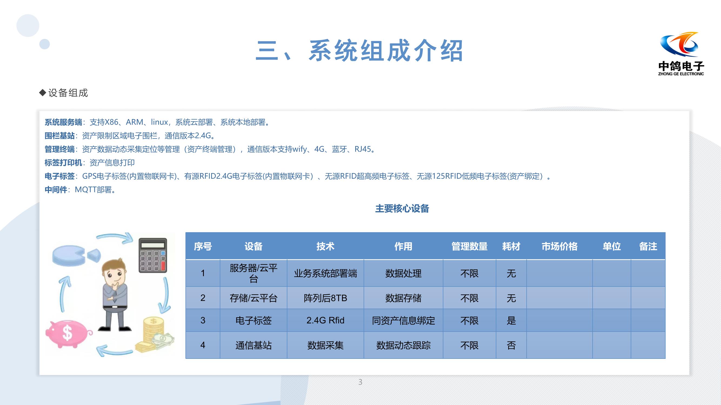Click the empty 市场价格 cell in row 1
The width and height of the screenshot is (721, 405).
click(560, 273)
